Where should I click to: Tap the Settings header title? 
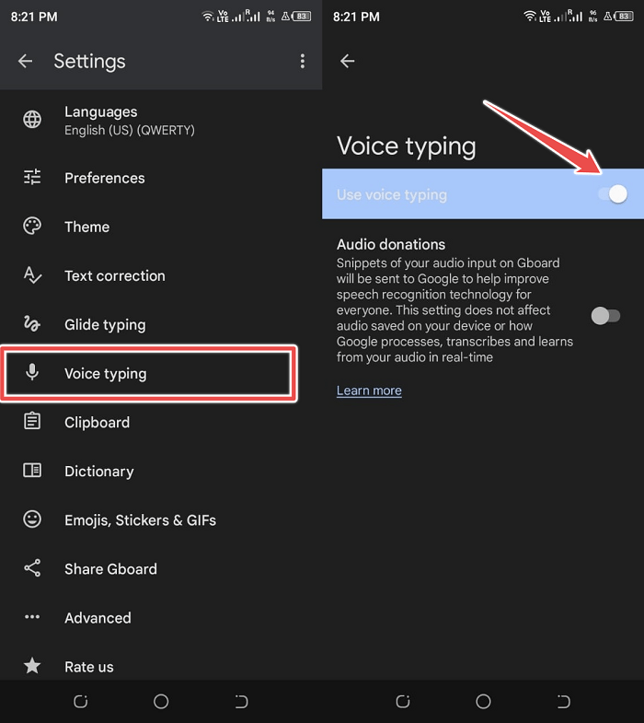tap(89, 62)
